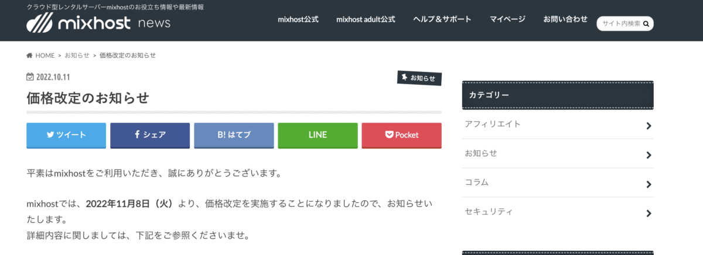Share via the Twitter ツイート button
703x255 pixels.
coord(66,135)
